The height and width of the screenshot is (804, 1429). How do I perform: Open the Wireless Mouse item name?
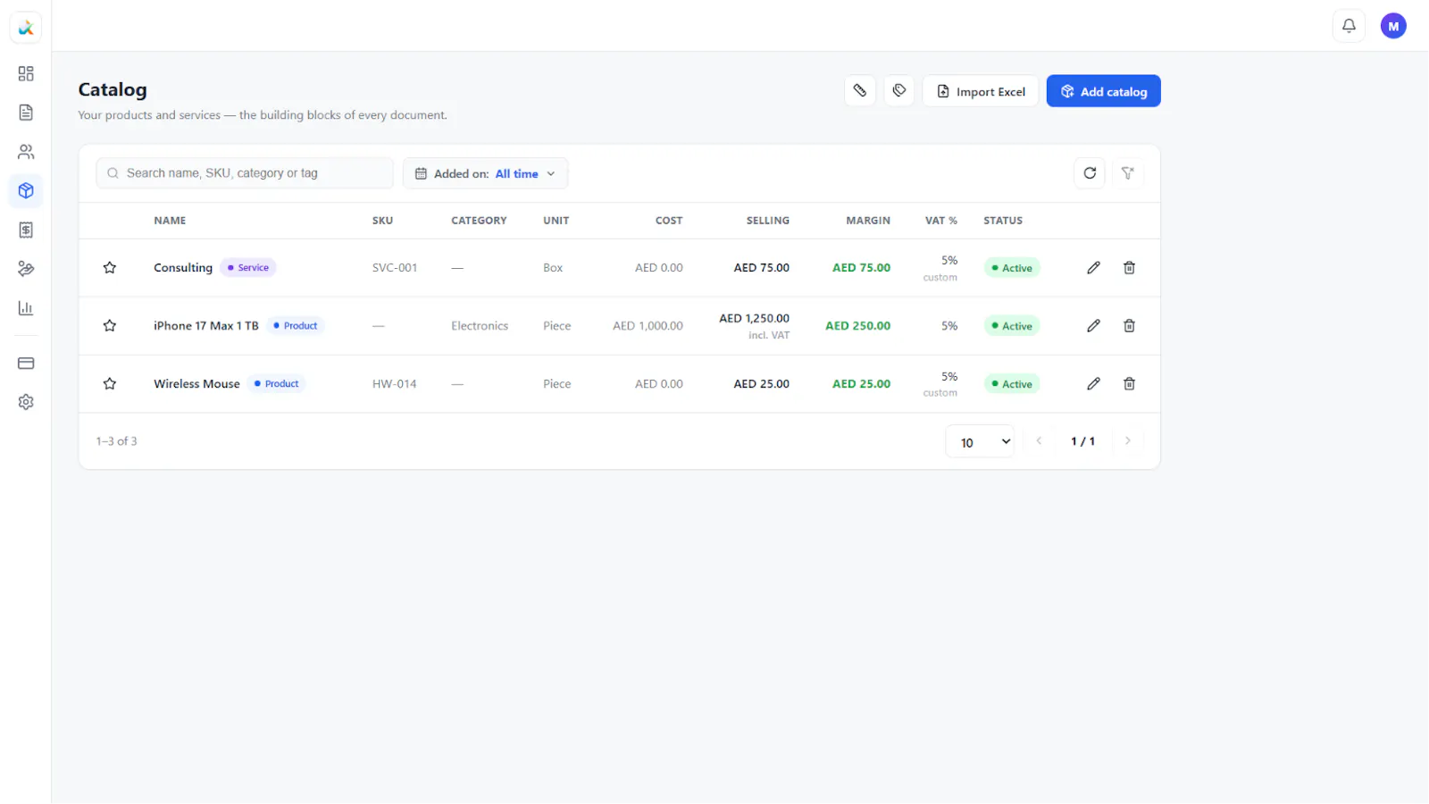pyautogui.click(x=196, y=384)
